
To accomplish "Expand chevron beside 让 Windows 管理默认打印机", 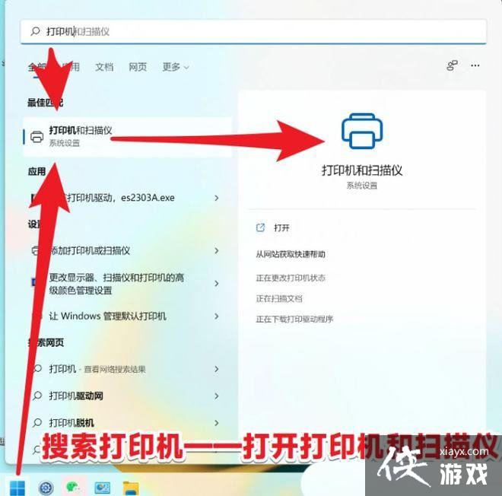I will pyautogui.click(x=217, y=316).
